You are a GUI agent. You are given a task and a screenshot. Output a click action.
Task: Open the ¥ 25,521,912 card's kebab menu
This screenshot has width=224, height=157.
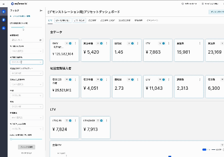(x=76, y=80)
